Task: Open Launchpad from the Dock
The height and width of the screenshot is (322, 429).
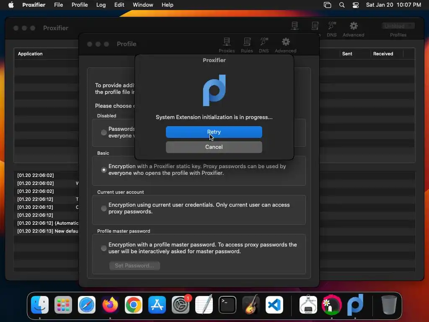Action: (63, 305)
